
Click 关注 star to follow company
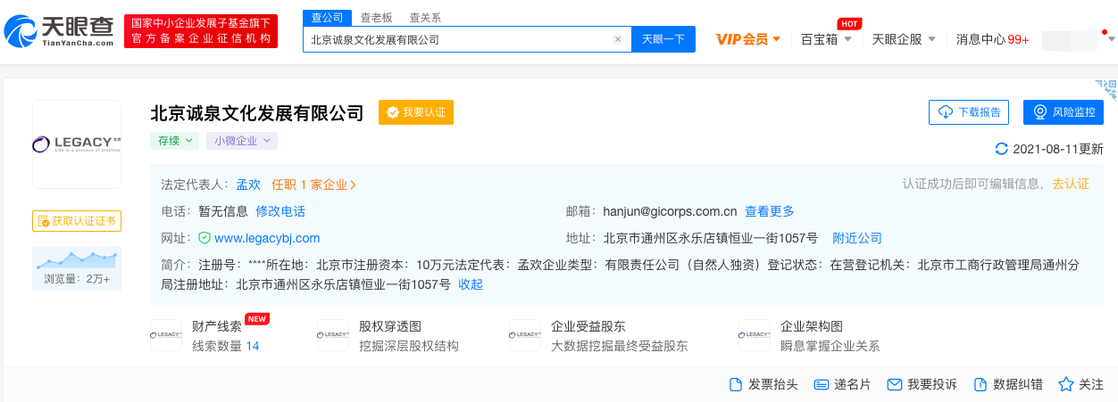1080,384
